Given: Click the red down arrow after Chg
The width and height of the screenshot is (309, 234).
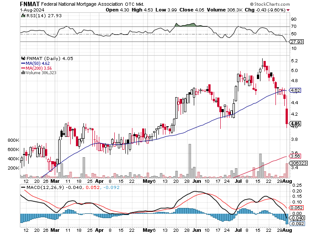Looking at the screenshot, I should tap(288, 10).
